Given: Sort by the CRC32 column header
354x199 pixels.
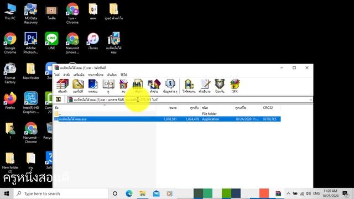Looking at the screenshot, I should 271,108.
